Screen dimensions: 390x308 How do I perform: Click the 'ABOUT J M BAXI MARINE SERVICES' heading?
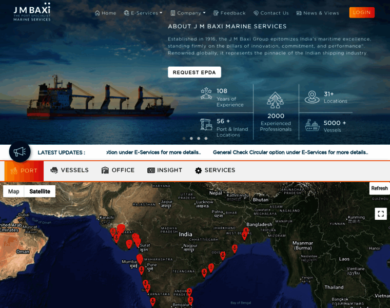(227, 26)
